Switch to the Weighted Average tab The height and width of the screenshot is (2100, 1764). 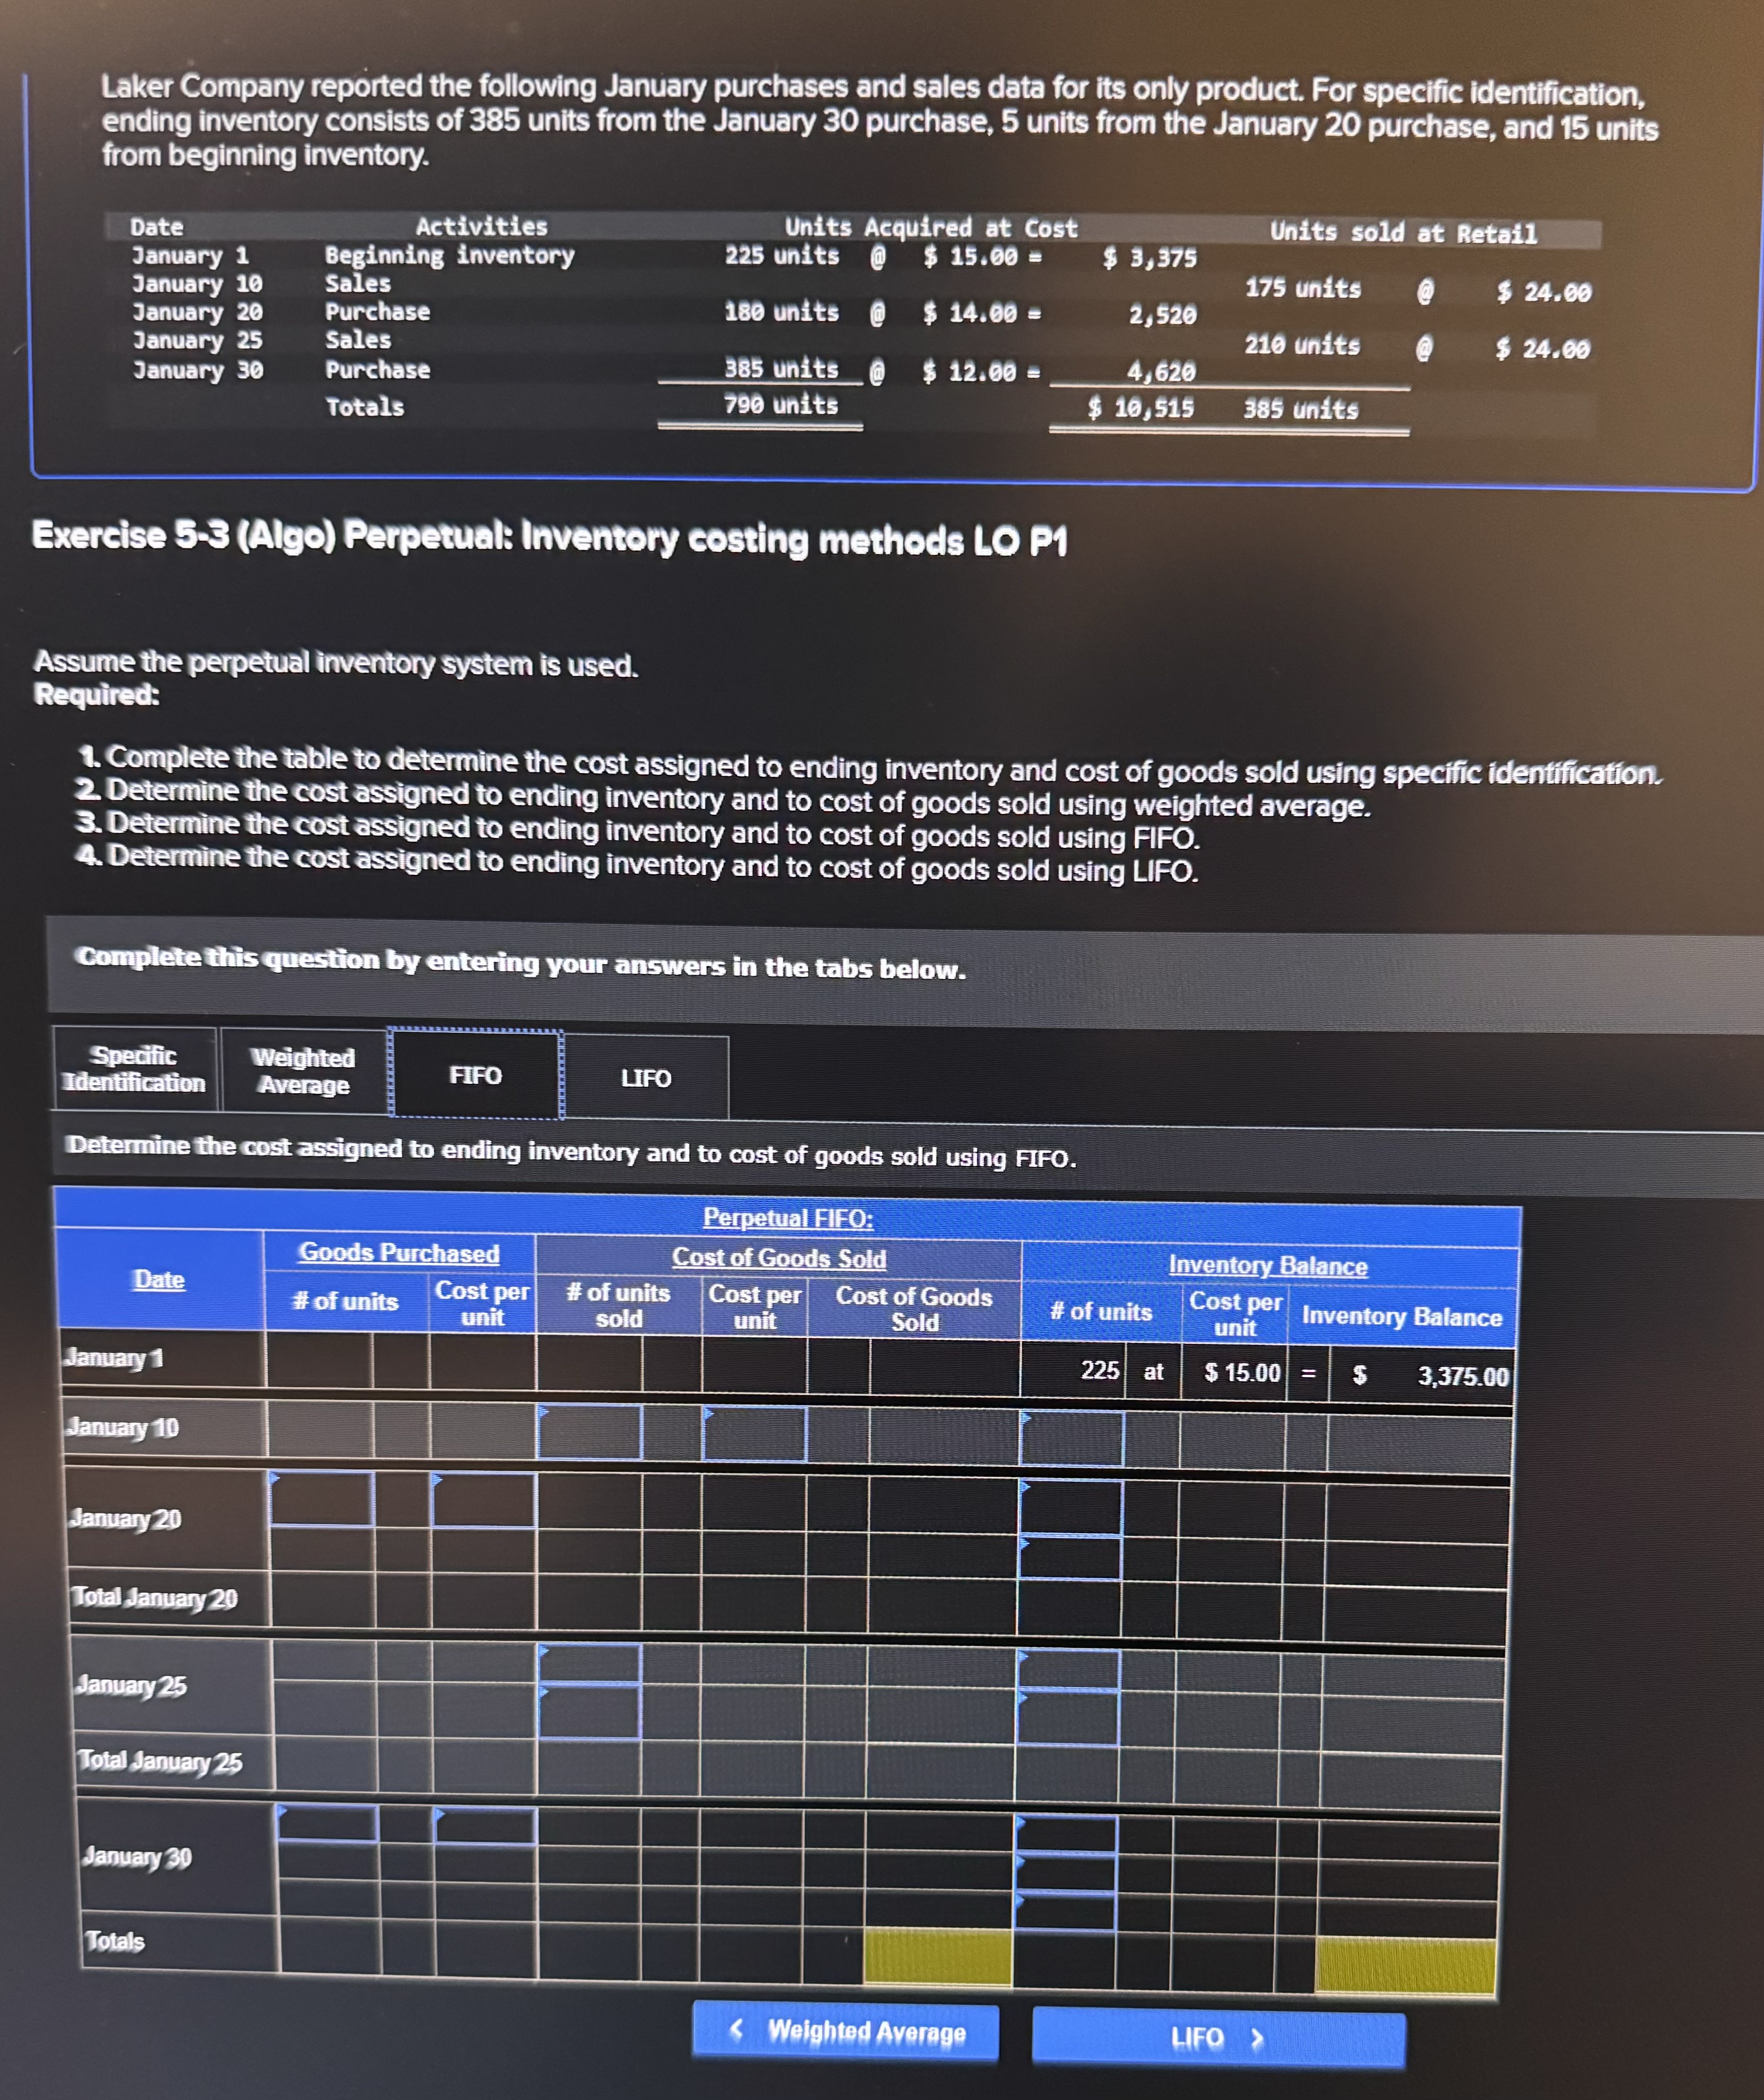pyautogui.click(x=303, y=1071)
